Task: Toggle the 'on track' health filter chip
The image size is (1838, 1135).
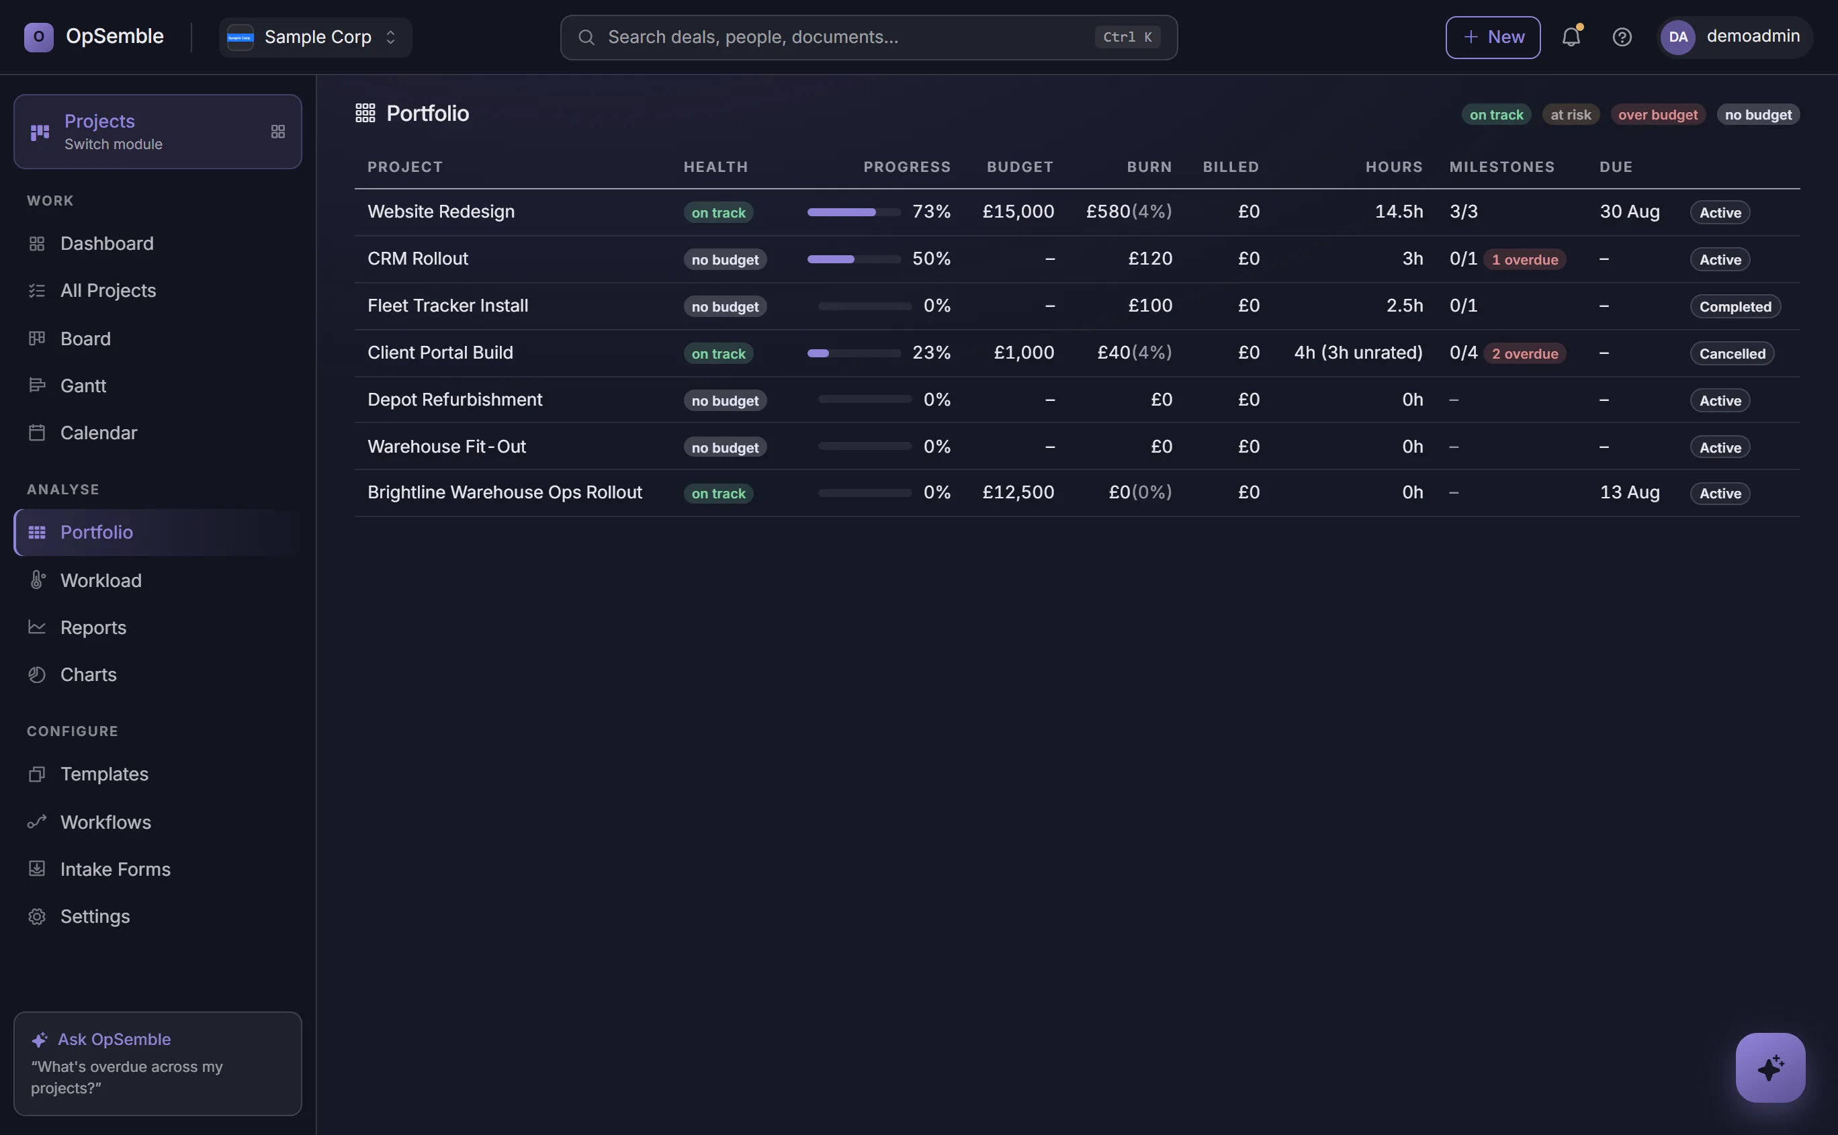Action: coord(1495,114)
